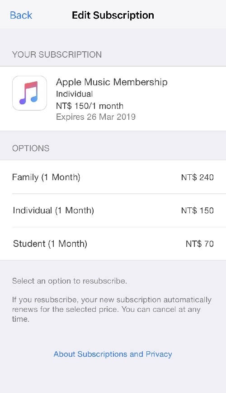
Task: Click the Expires 26 Mar 2019 text
Action: pyautogui.click(x=96, y=117)
